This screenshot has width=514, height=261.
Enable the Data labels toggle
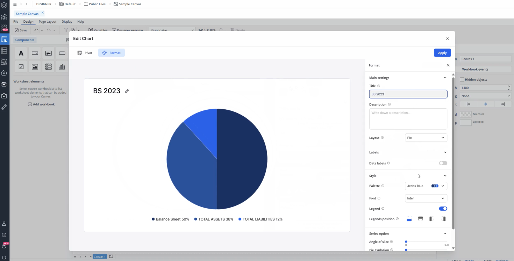point(443,163)
